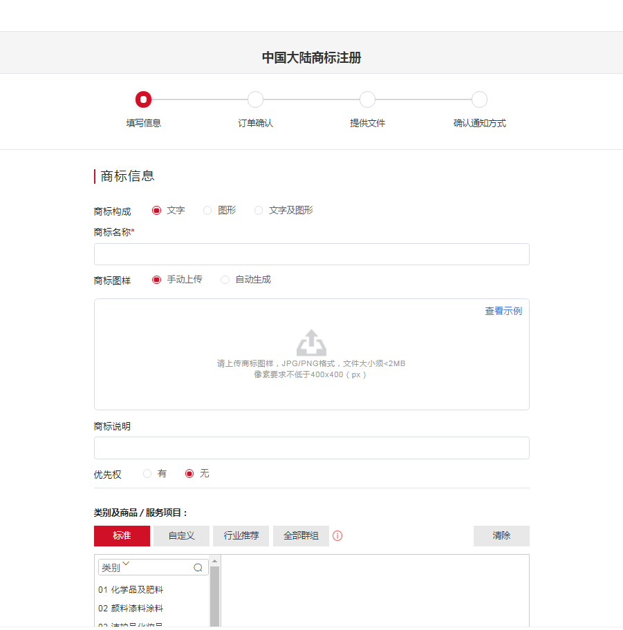This screenshot has height=630, width=623.
Task: Click the category list scrollbar up arrow
Action: (215, 561)
